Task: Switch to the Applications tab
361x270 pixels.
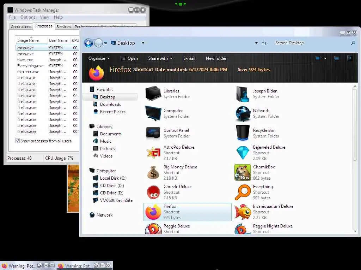Action: coord(21,27)
